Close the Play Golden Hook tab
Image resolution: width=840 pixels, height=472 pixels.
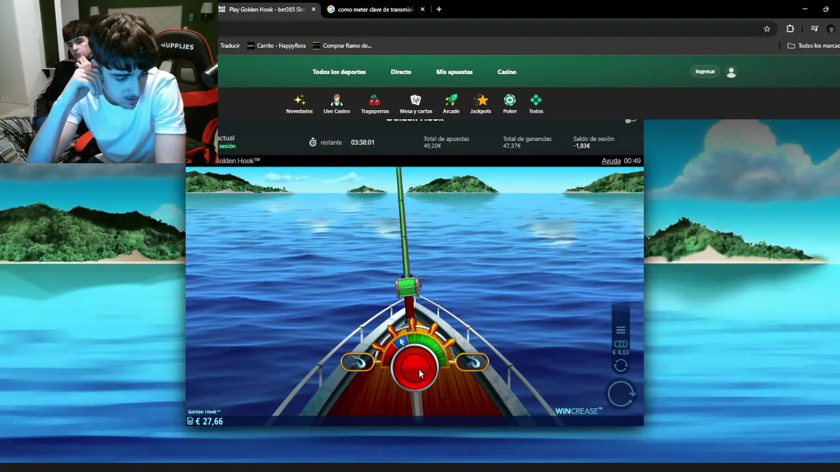point(313,9)
